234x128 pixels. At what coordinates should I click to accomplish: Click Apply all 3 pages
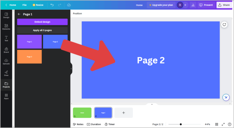click(x=42, y=30)
